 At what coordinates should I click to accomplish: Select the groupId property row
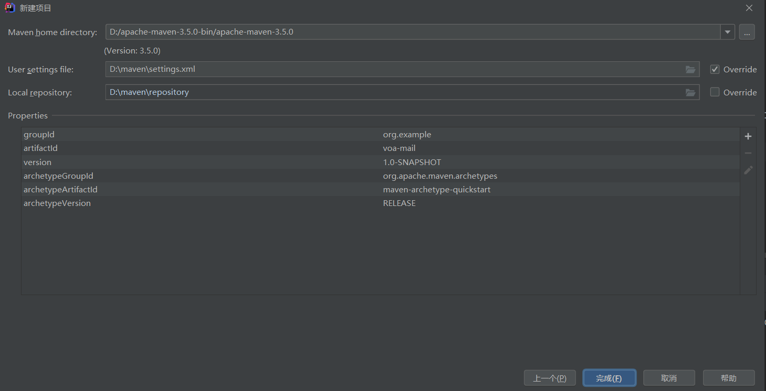click(x=380, y=135)
